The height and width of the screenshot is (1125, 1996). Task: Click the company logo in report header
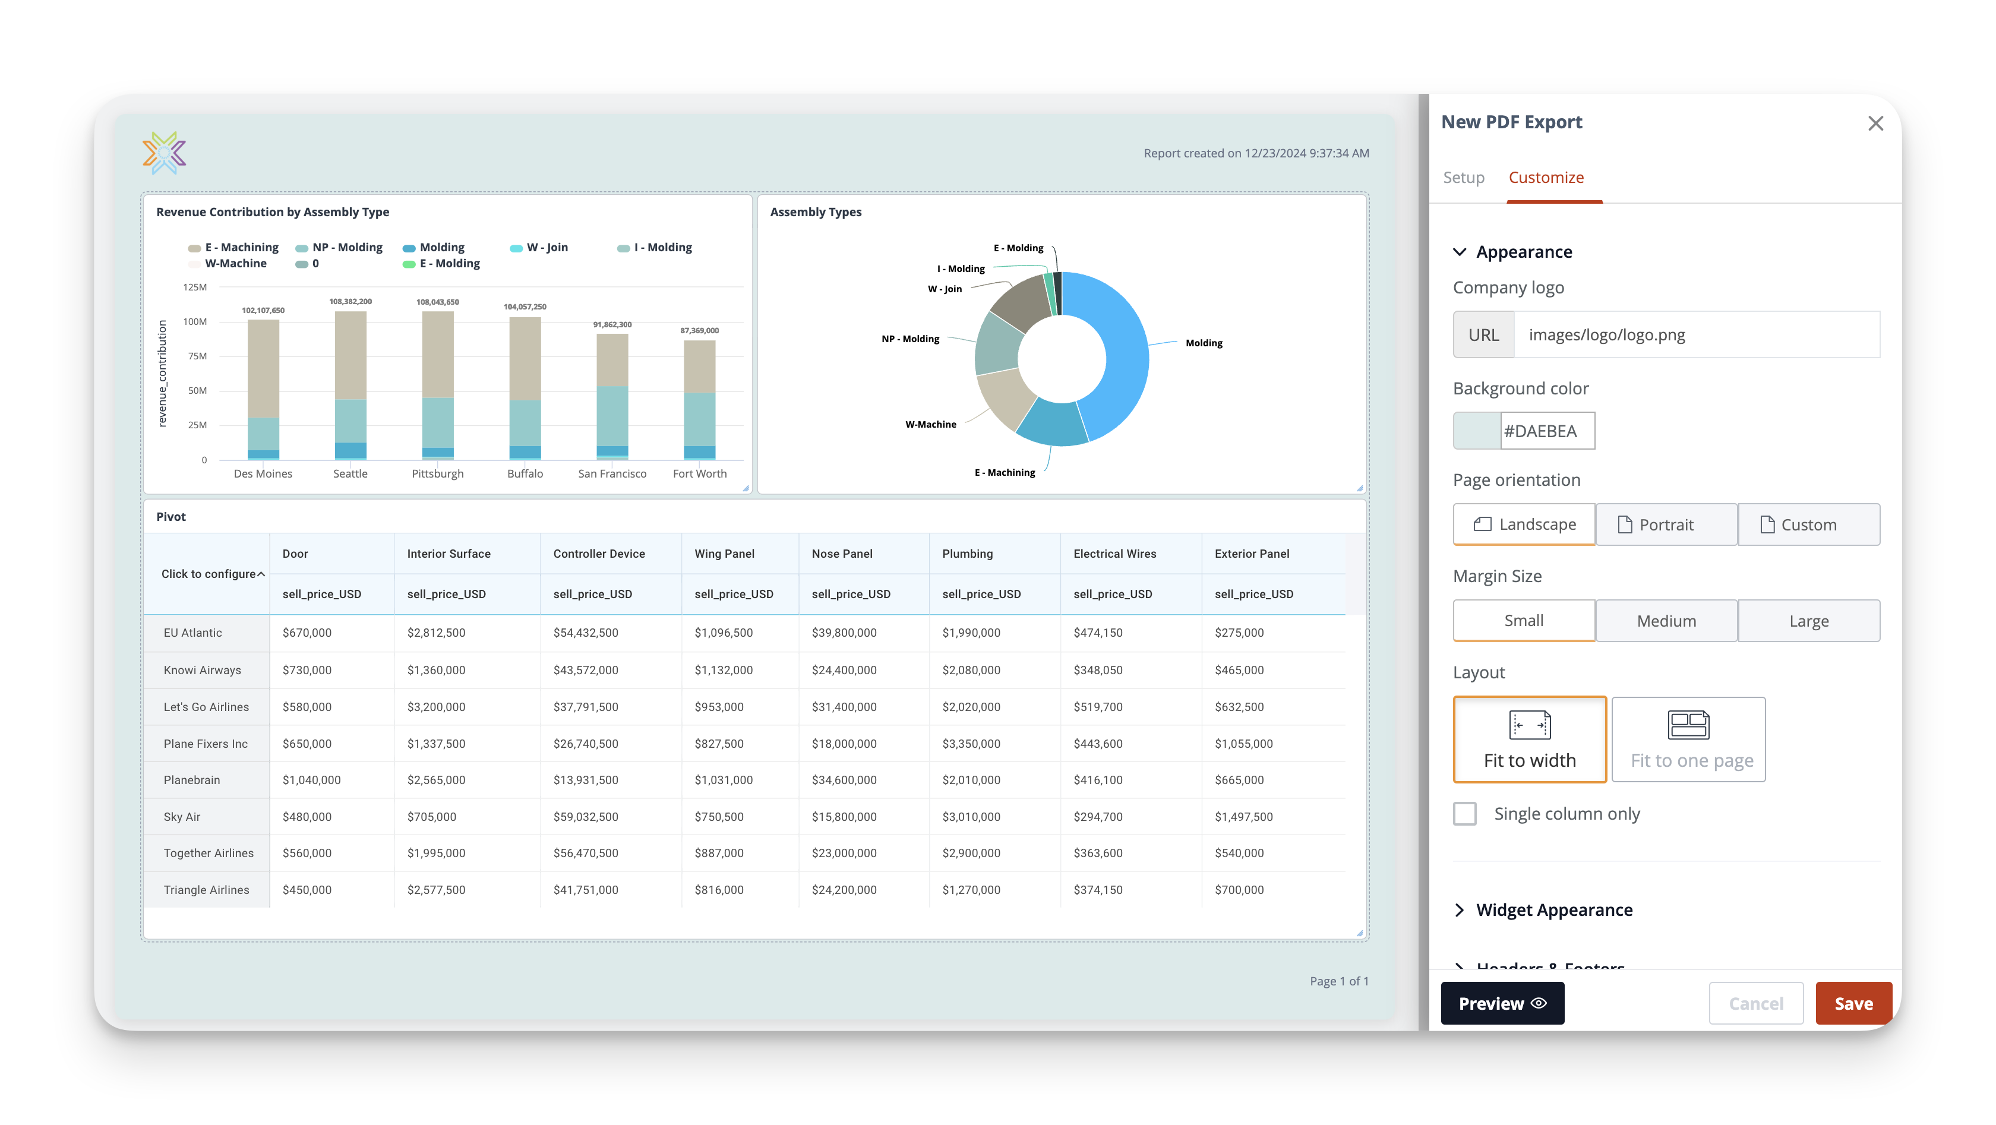click(165, 152)
